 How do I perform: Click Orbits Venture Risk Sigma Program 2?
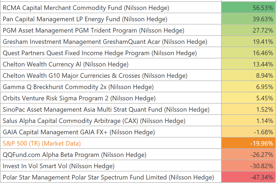tap(79, 98)
